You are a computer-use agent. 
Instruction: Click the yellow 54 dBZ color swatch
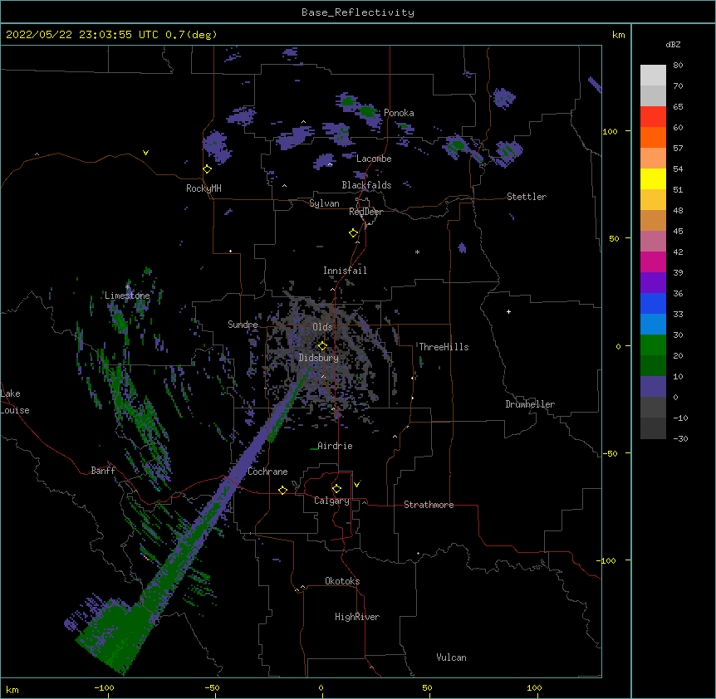[x=653, y=178]
